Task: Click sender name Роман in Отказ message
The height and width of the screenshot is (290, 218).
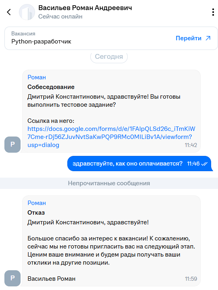Action: [x=37, y=203]
